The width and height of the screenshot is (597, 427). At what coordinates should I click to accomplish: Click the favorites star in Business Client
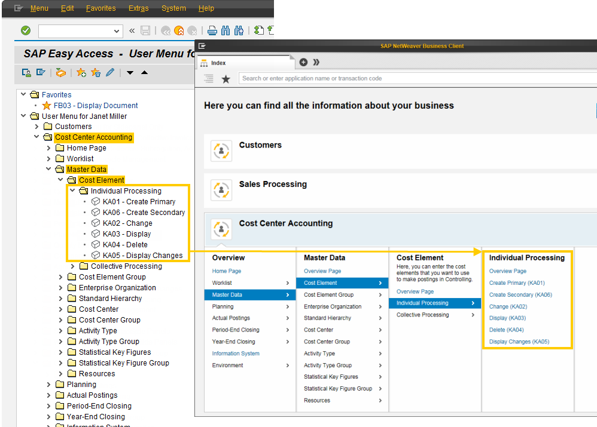pos(226,79)
